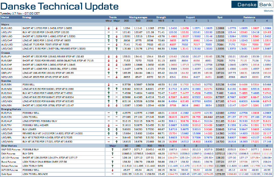The width and height of the screenshot is (274, 177).
Task: Click EUR/PLN major trend up arrow
Action: pyautogui.click(x=116, y=113)
